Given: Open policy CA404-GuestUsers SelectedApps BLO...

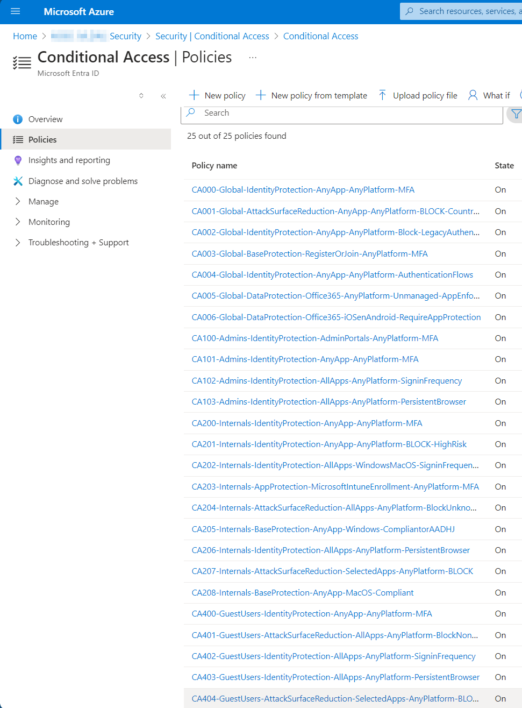Looking at the screenshot, I should click(x=335, y=699).
